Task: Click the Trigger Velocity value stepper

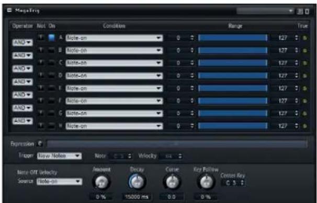Action: 180,156
